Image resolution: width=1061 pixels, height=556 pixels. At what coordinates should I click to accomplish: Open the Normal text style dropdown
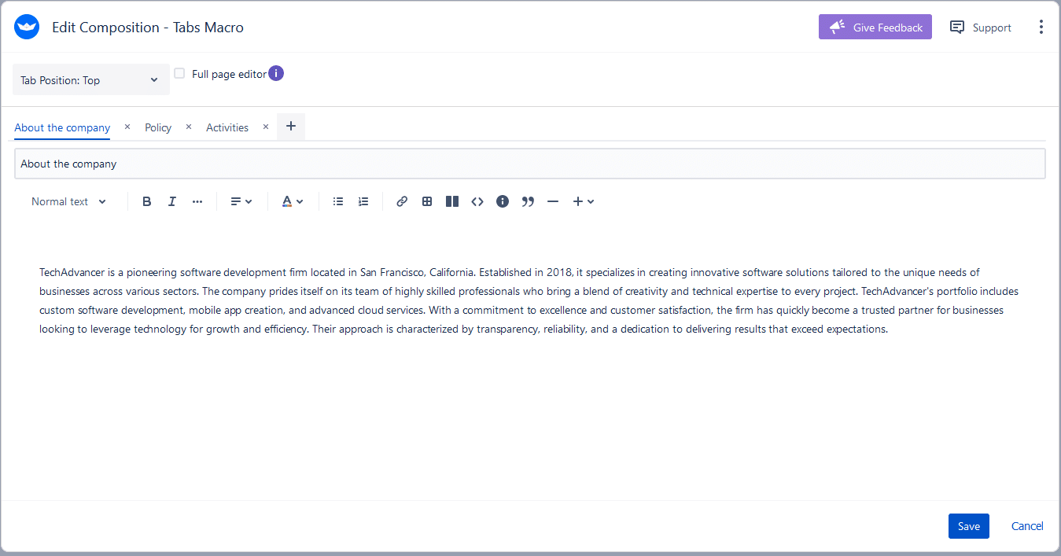click(x=68, y=201)
